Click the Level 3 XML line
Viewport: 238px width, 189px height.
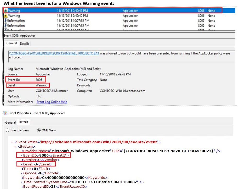tap(37, 164)
